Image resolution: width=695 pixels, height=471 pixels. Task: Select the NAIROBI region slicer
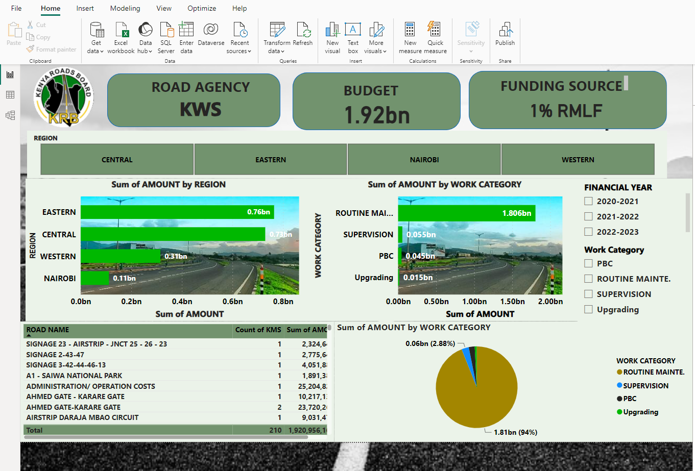click(424, 160)
